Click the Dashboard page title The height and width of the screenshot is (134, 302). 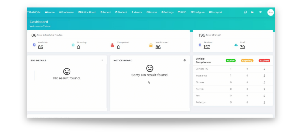click(39, 22)
